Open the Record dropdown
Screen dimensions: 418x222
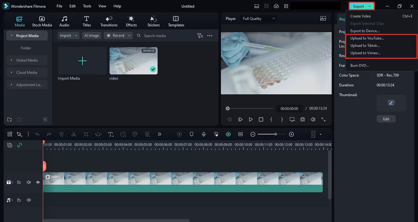118,36
